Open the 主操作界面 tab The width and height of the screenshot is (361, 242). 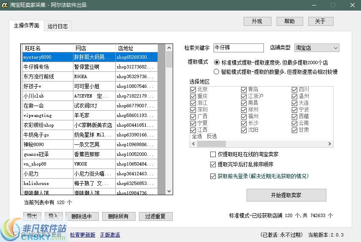(27, 25)
